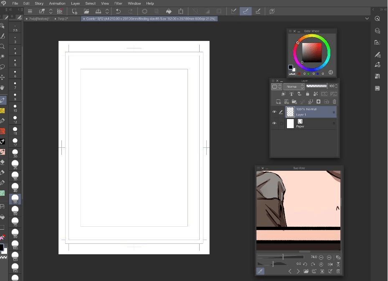Open the Filter menu
Image resolution: width=388 pixels, height=281 pixels.
[118, 3]
